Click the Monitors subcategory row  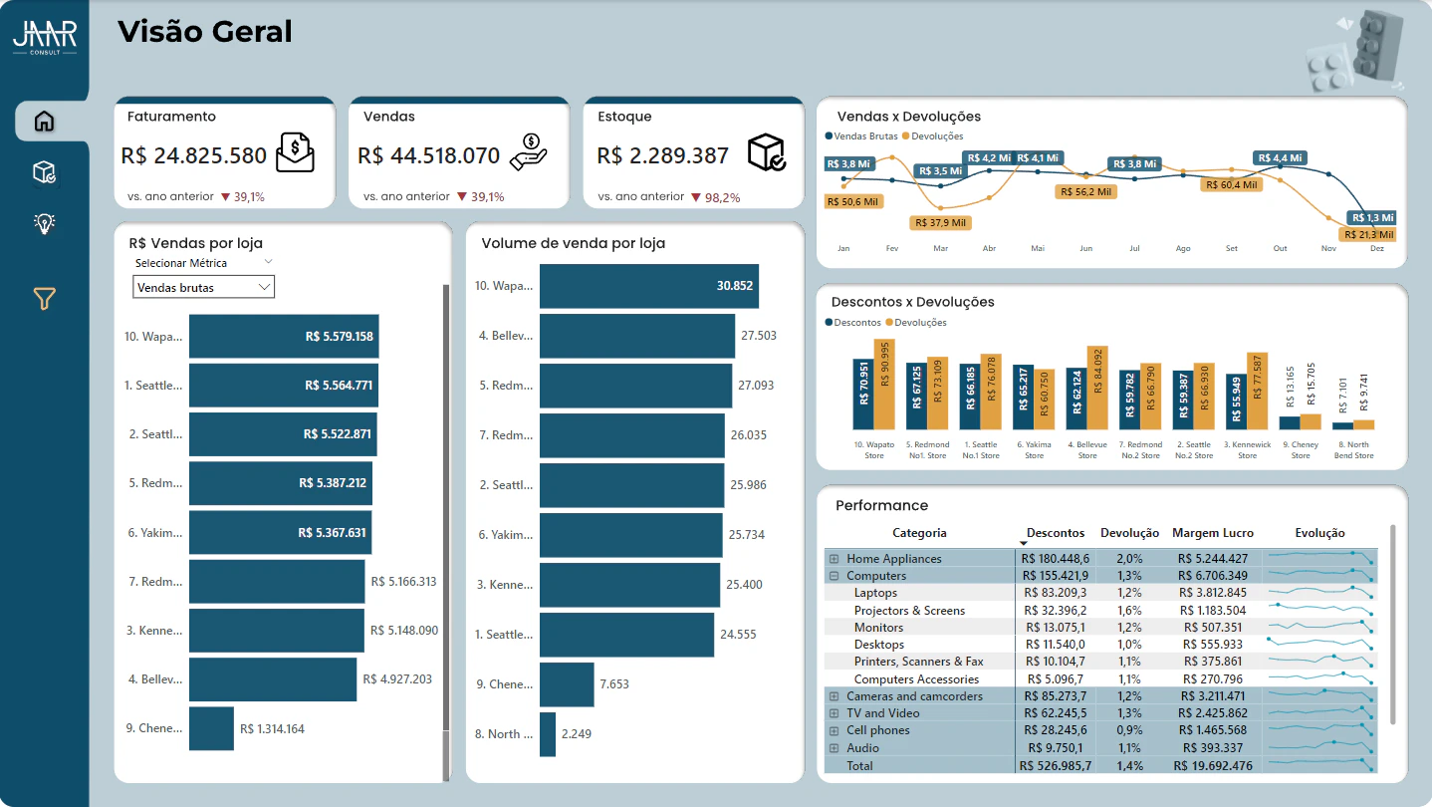tap(1100, 628)
